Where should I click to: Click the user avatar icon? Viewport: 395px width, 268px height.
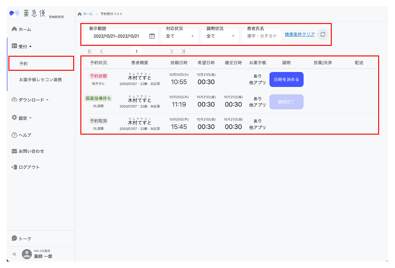27,254
